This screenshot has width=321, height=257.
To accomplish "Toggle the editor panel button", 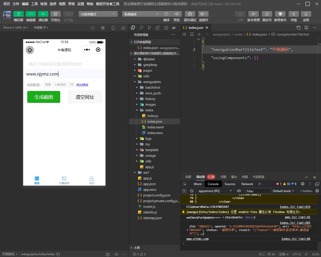I will (31, 14).
